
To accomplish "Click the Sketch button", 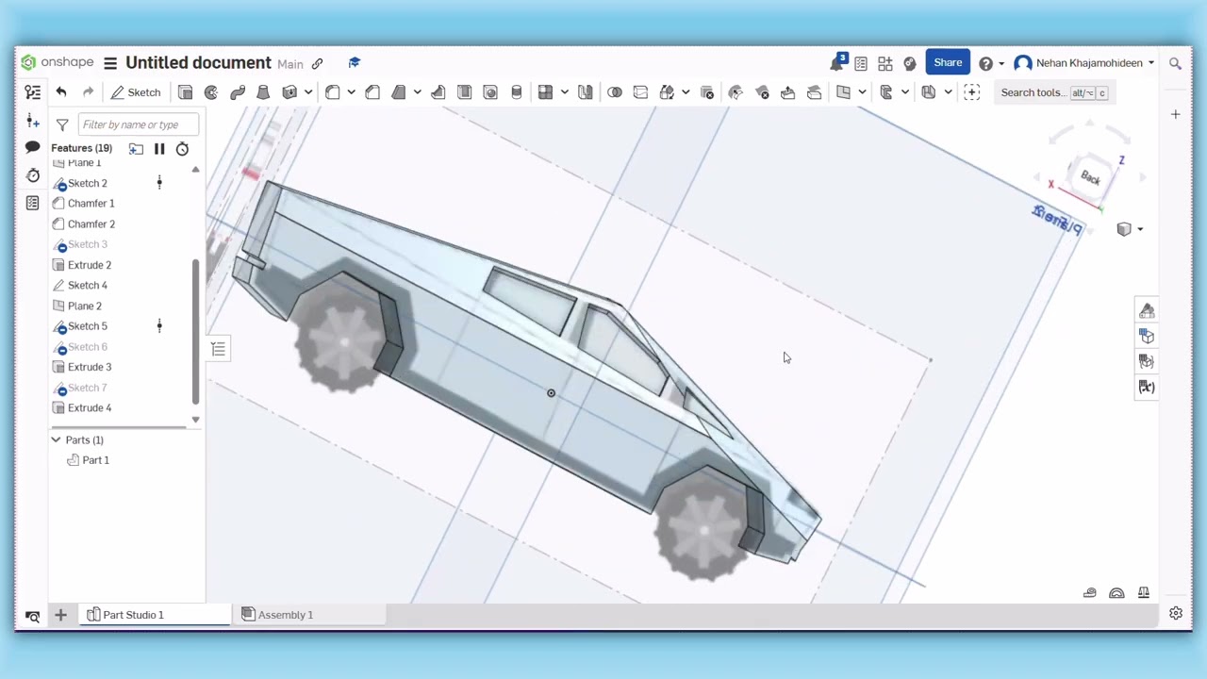I will coord(136,92).
